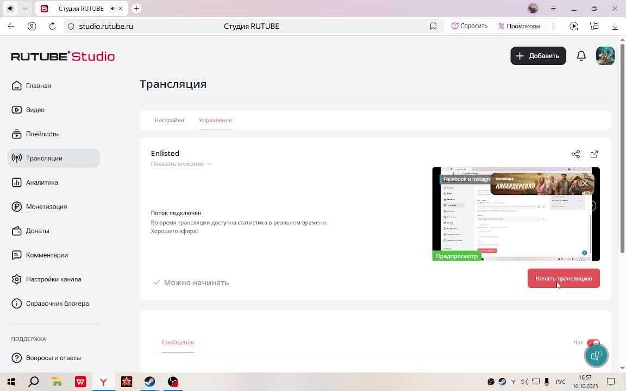The width and height of the screenshot is (626, 391).
Task: Open browser downloads
Action: [615, 26]
